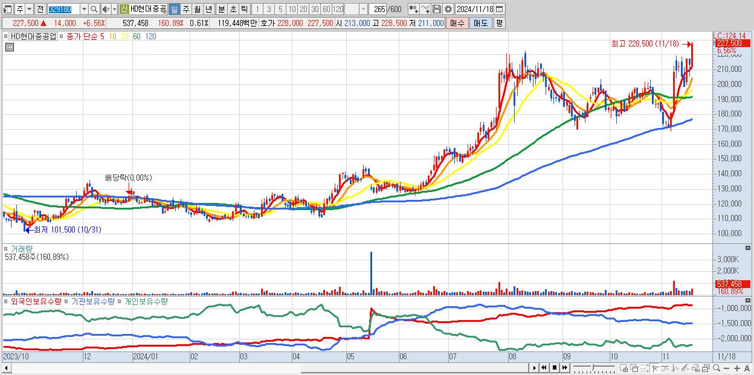
Task: Open the stock search magnifier icon
Action: point(94,9)
